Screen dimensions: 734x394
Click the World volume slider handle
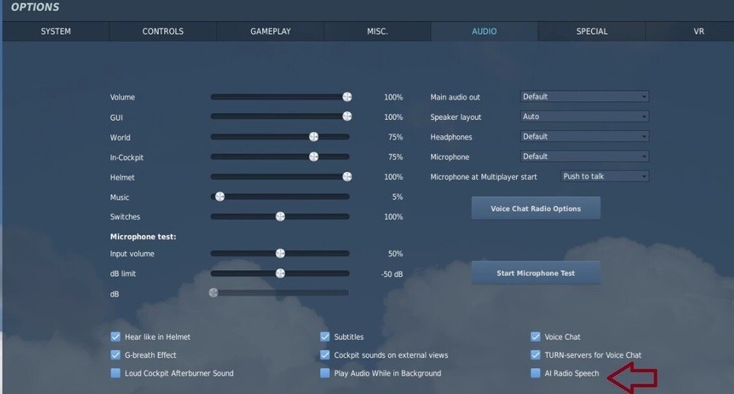[x=313, y=137]
